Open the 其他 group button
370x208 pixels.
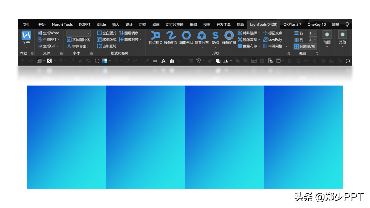coord(343,39)
